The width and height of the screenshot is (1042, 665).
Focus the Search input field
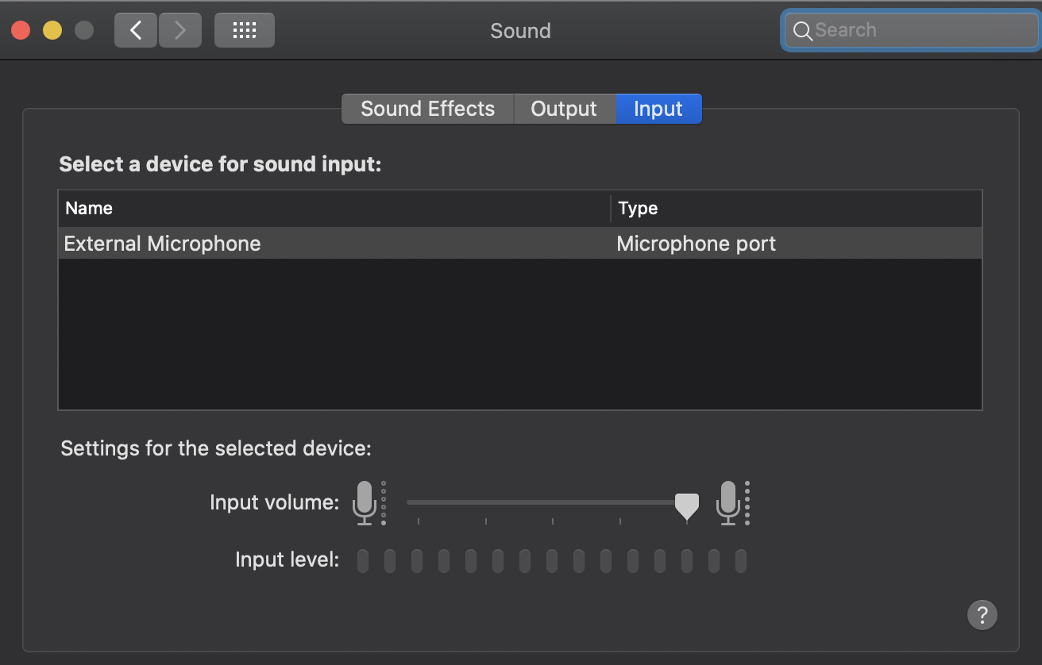click(921, 31)
